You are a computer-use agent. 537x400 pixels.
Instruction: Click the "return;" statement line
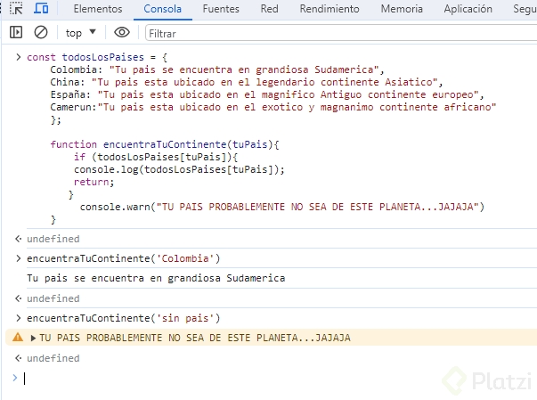coord(94,182)
